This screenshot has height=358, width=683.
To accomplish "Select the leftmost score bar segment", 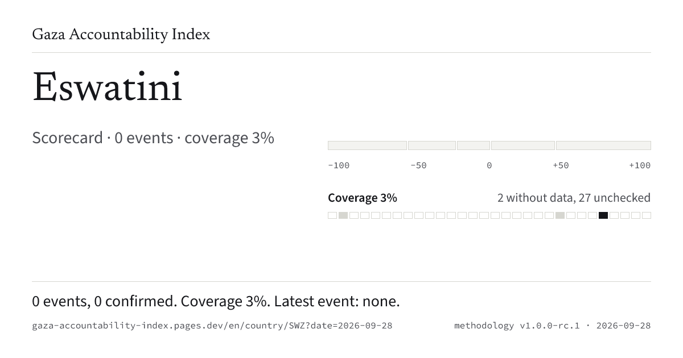I will [367, 145].
